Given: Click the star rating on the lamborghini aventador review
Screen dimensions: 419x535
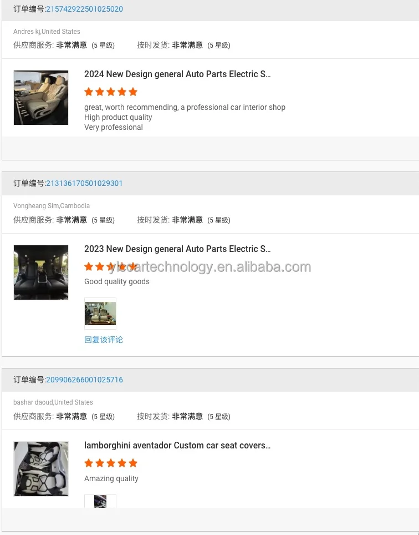Looking at the screenshot, I should tap(111, 463).
